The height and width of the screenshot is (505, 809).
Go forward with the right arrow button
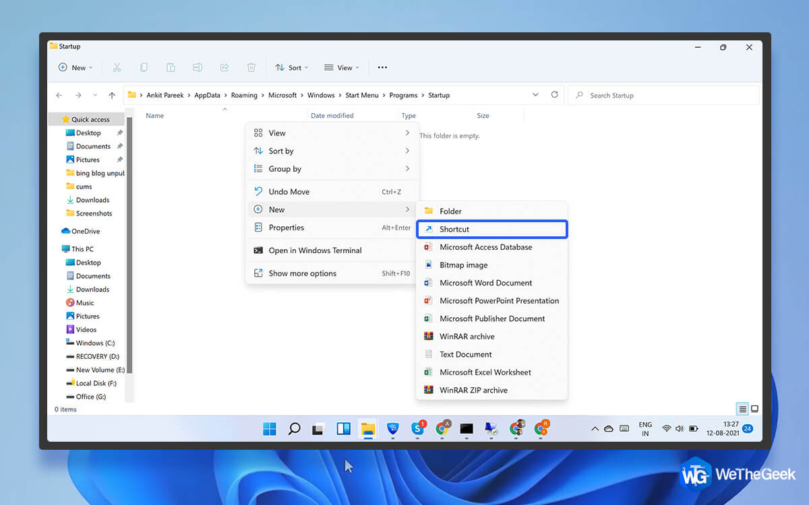78,95
